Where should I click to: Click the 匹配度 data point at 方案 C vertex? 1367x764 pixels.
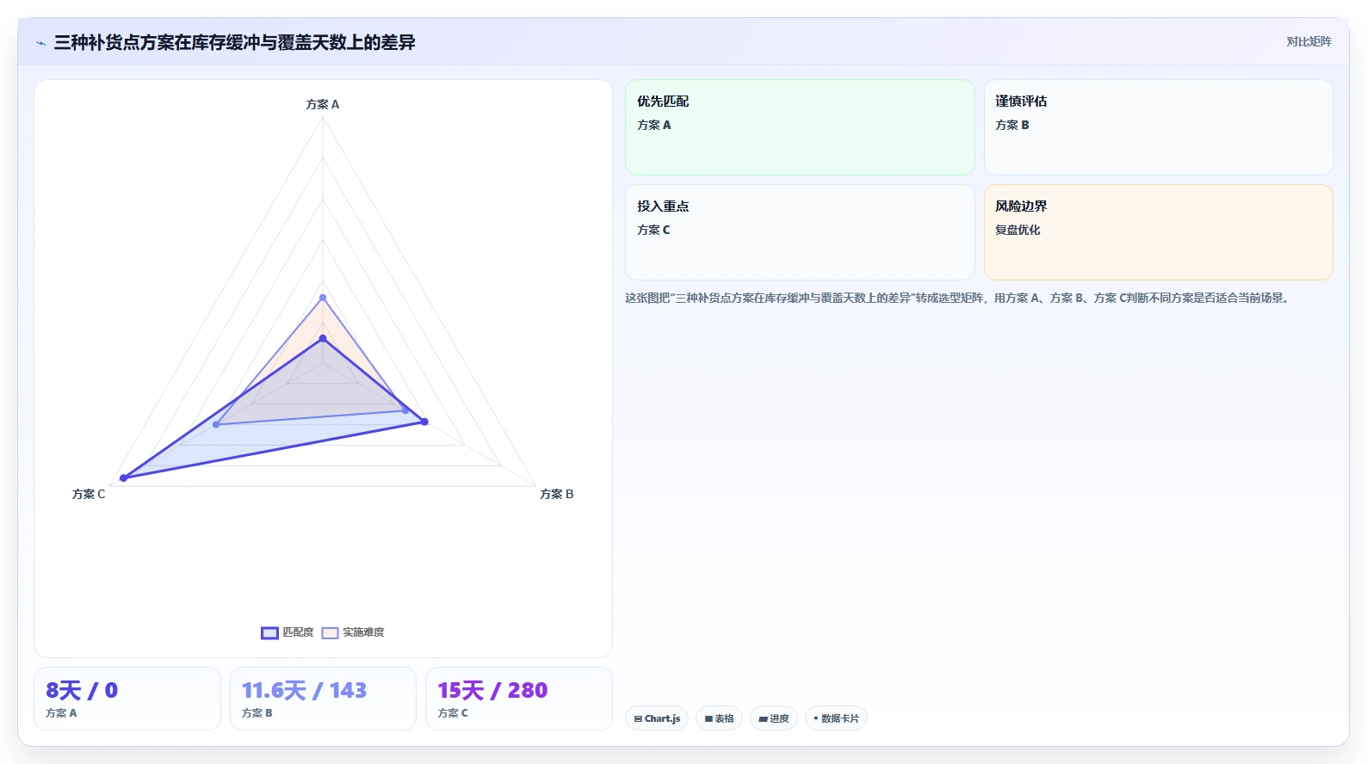tap(123, 478)
